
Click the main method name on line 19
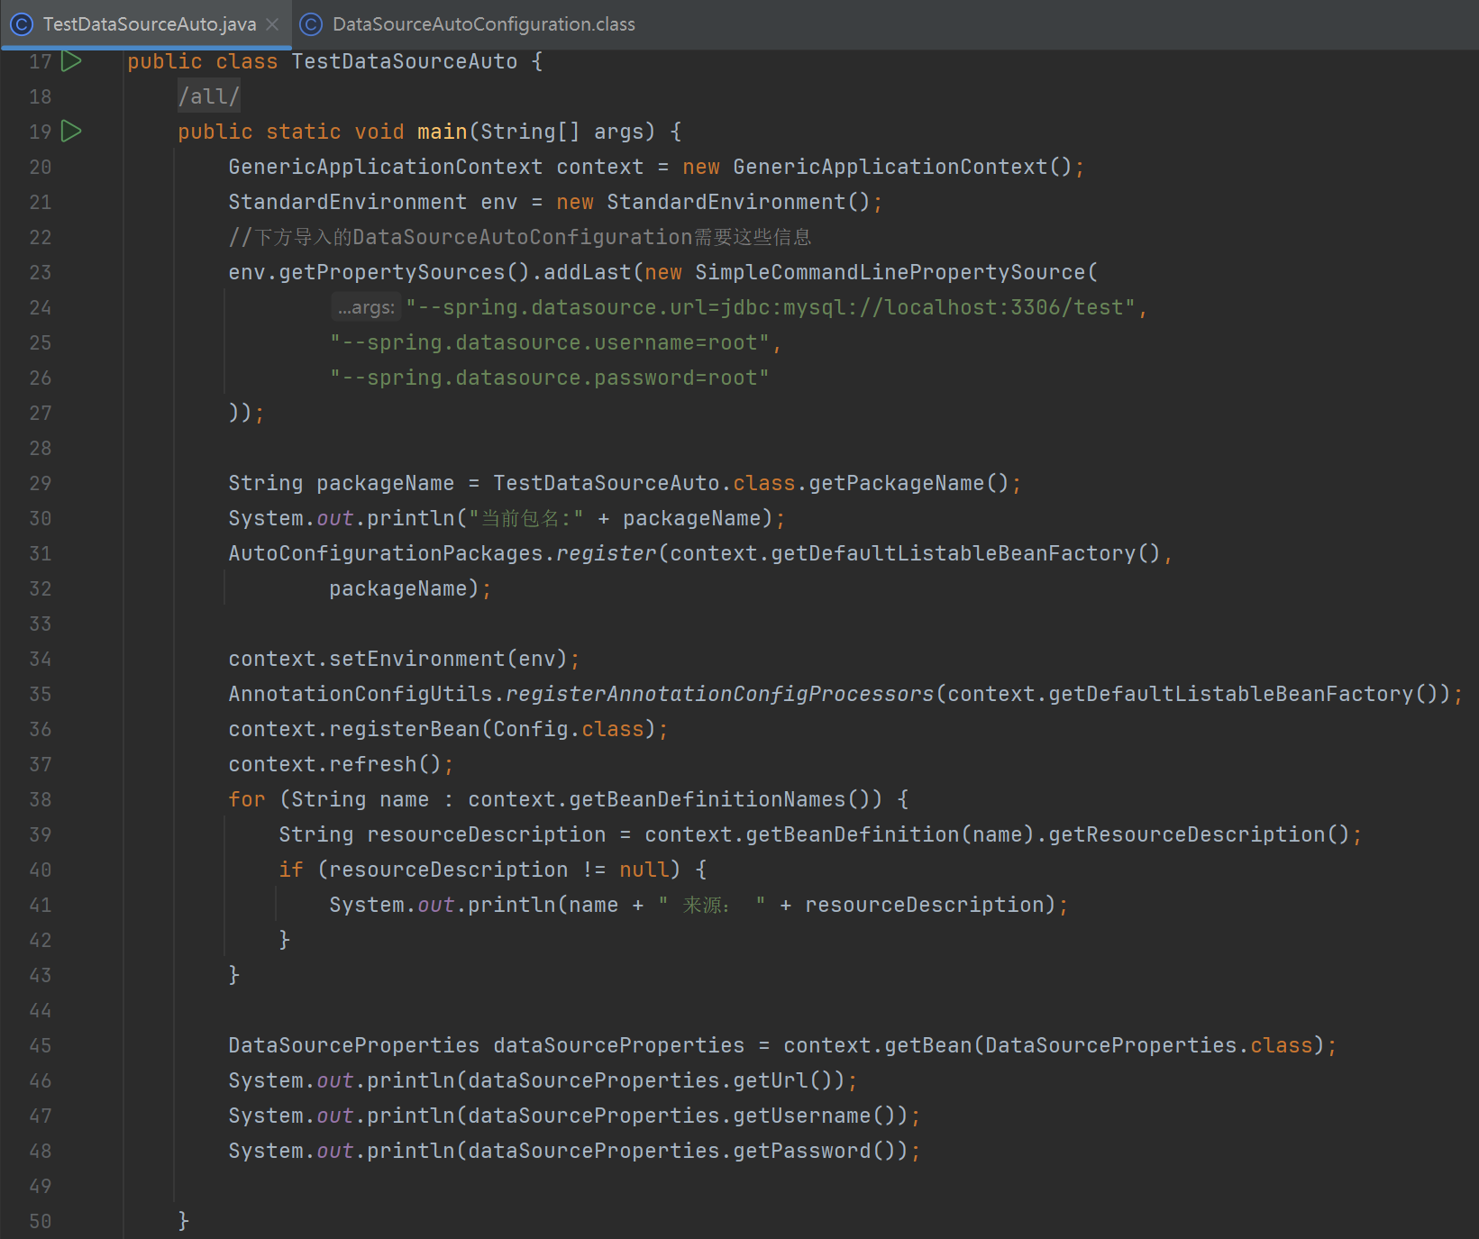point(443,132)
